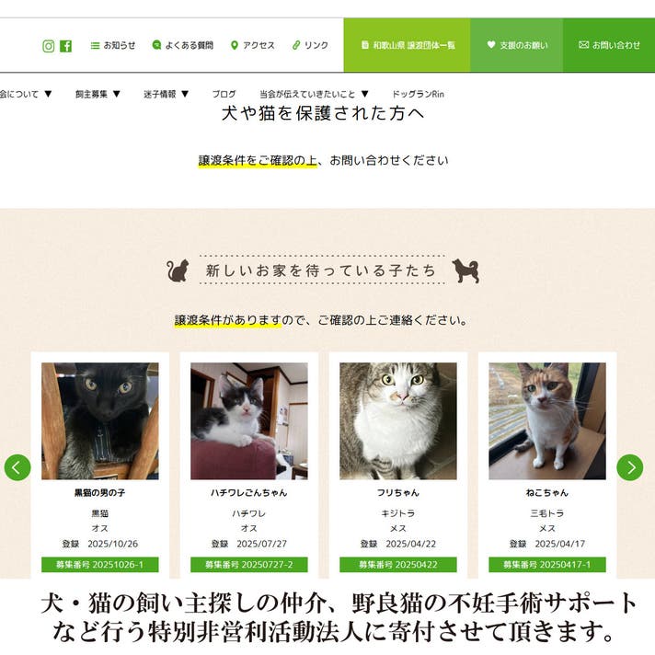Open the ドッグランRin menu item
Viewport: 655px width, 655px height.
[x=418, y=94]
